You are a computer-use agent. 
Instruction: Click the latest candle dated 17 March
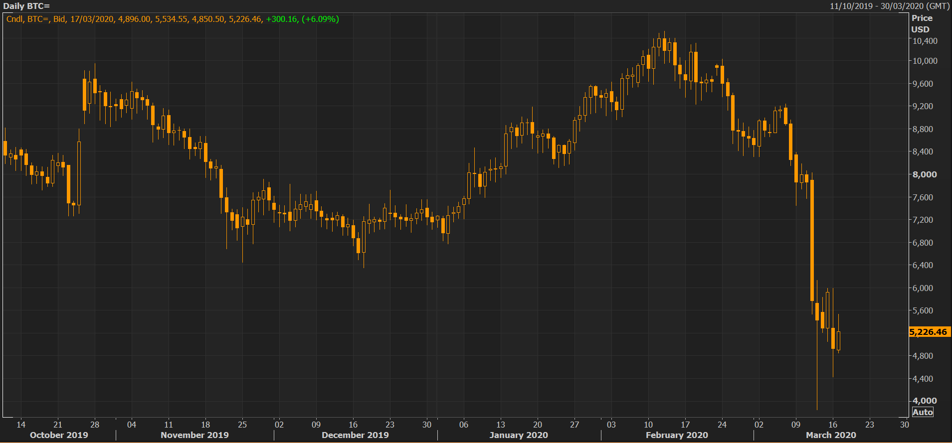click(838, 341)
